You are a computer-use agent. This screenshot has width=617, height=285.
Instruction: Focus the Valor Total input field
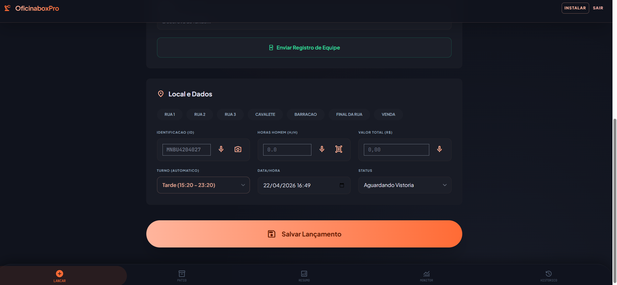[396, 150]
